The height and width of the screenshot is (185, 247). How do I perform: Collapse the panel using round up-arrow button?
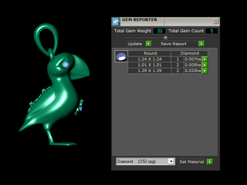tap(166, 38)
